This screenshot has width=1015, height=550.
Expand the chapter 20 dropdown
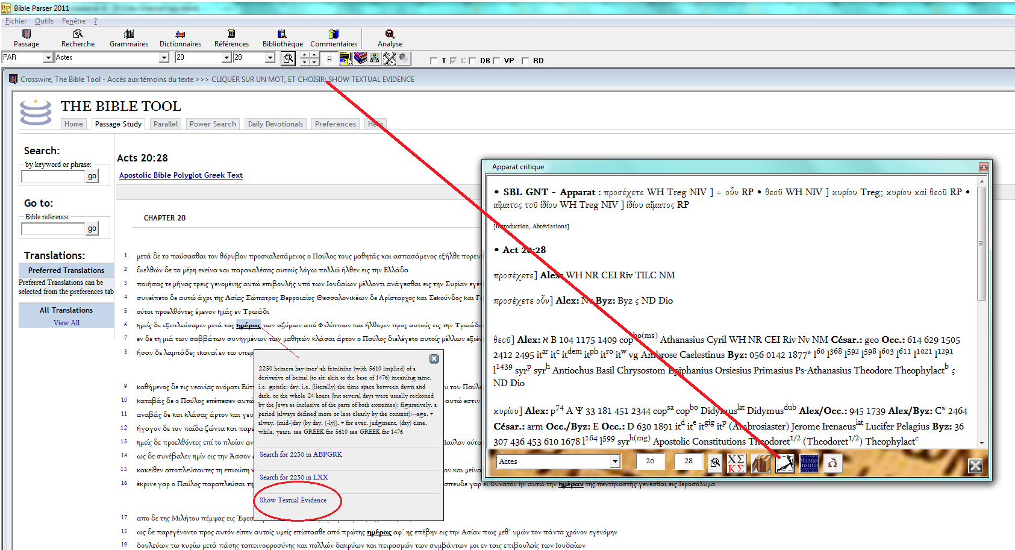227,58
